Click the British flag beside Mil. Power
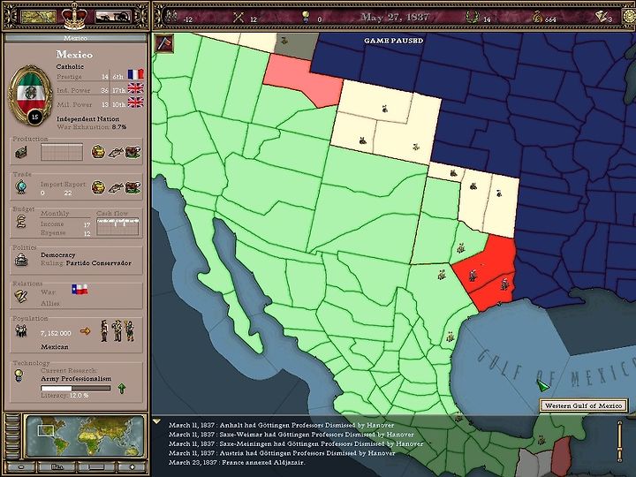The image size is (636, 477). (135, 102)
